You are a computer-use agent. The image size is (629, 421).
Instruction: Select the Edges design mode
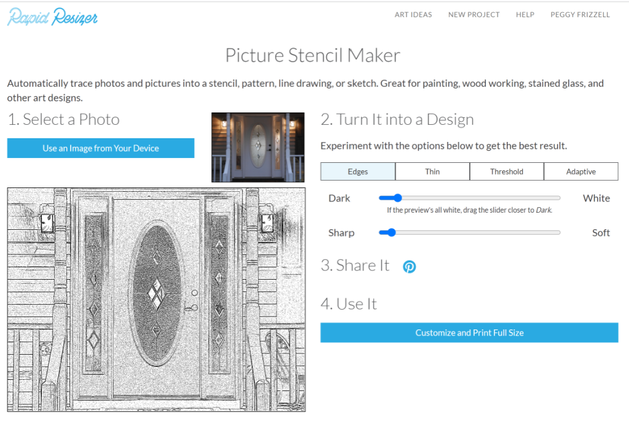(x=358, y=171)
